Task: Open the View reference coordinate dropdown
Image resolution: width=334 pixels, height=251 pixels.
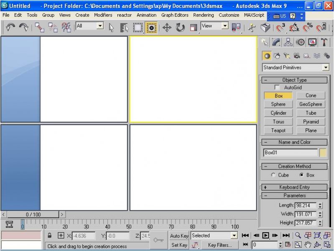Action: (224, 26)
